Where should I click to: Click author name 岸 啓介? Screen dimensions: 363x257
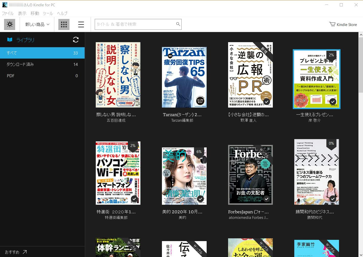[x=314, y=120]
